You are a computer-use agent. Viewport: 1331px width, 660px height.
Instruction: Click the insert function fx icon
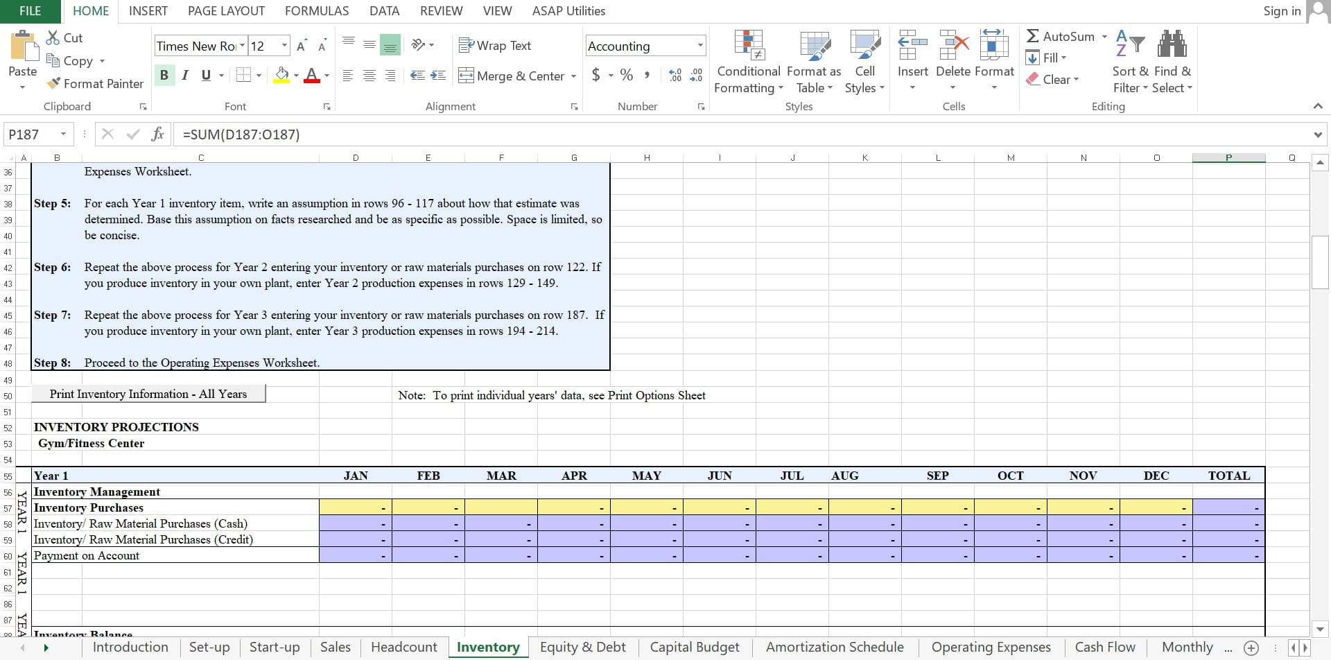click(157, 134)
